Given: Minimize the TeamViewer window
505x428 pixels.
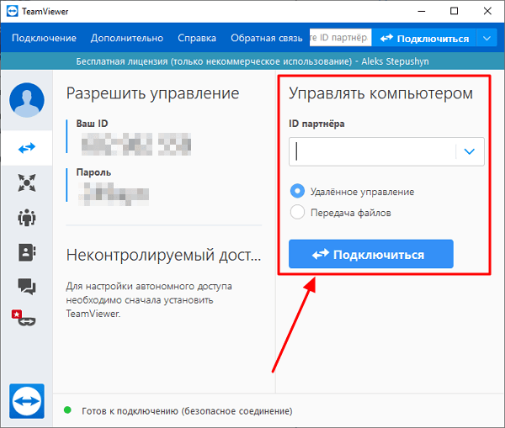Looking at the screenshot, I should pyautogui.click(x=422, y=11).
